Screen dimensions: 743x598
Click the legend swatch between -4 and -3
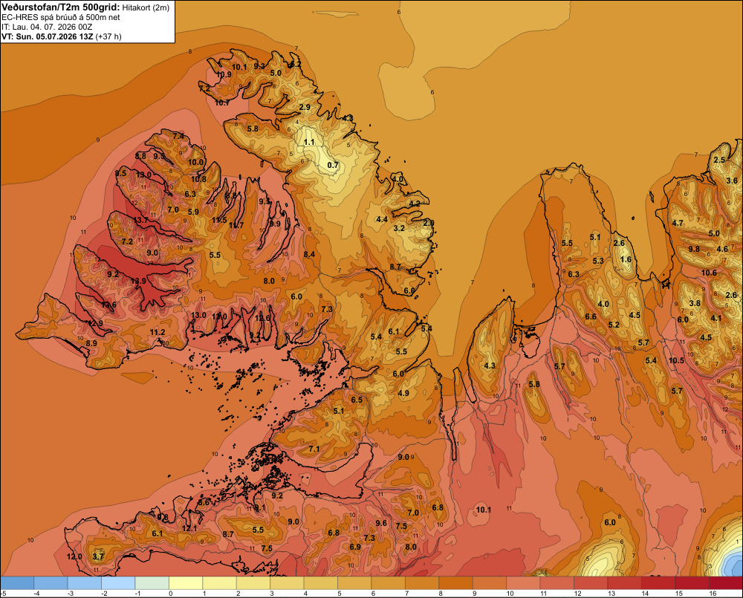tap(51, 583)
